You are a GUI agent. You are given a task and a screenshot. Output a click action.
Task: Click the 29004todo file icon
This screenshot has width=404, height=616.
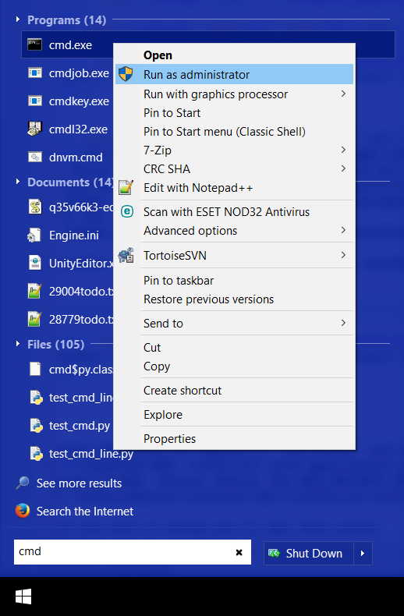[x=34, y=291]
